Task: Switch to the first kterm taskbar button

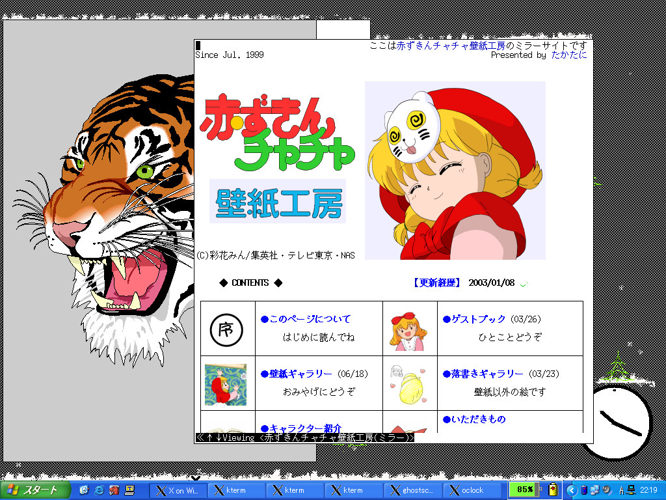Action: pos(237,491)
